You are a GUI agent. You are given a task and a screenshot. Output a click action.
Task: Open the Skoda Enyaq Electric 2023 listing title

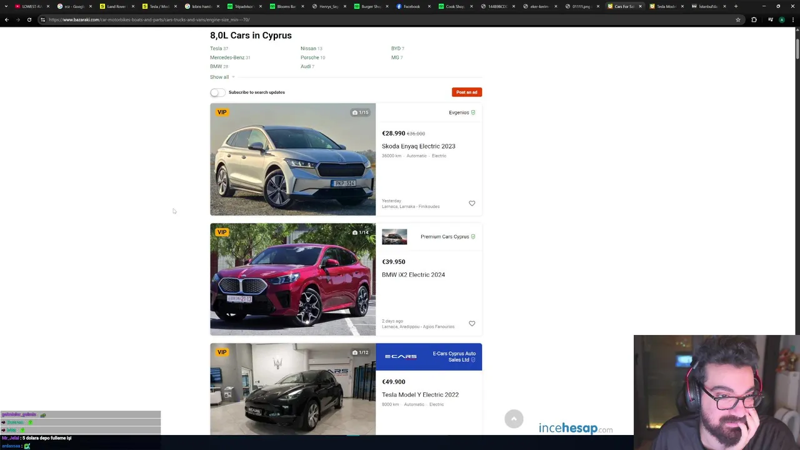click(x=419, y=146)
